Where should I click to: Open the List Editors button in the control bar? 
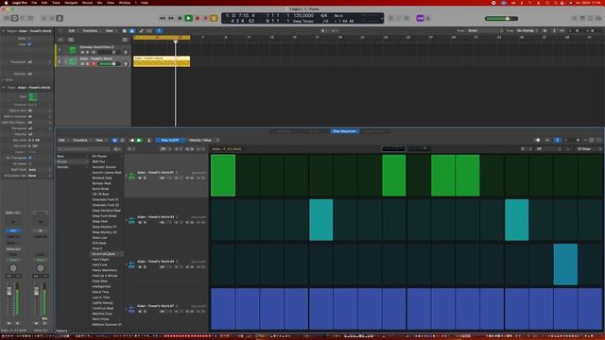[575, 18]
